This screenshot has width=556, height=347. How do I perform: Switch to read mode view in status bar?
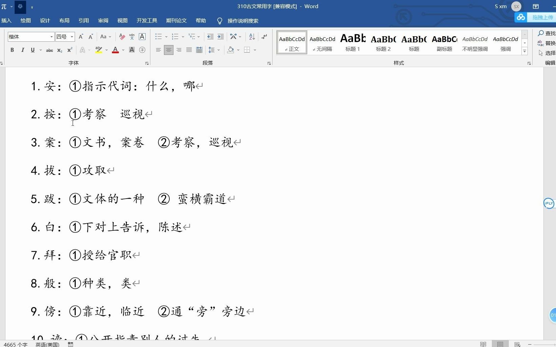point(483,344)
